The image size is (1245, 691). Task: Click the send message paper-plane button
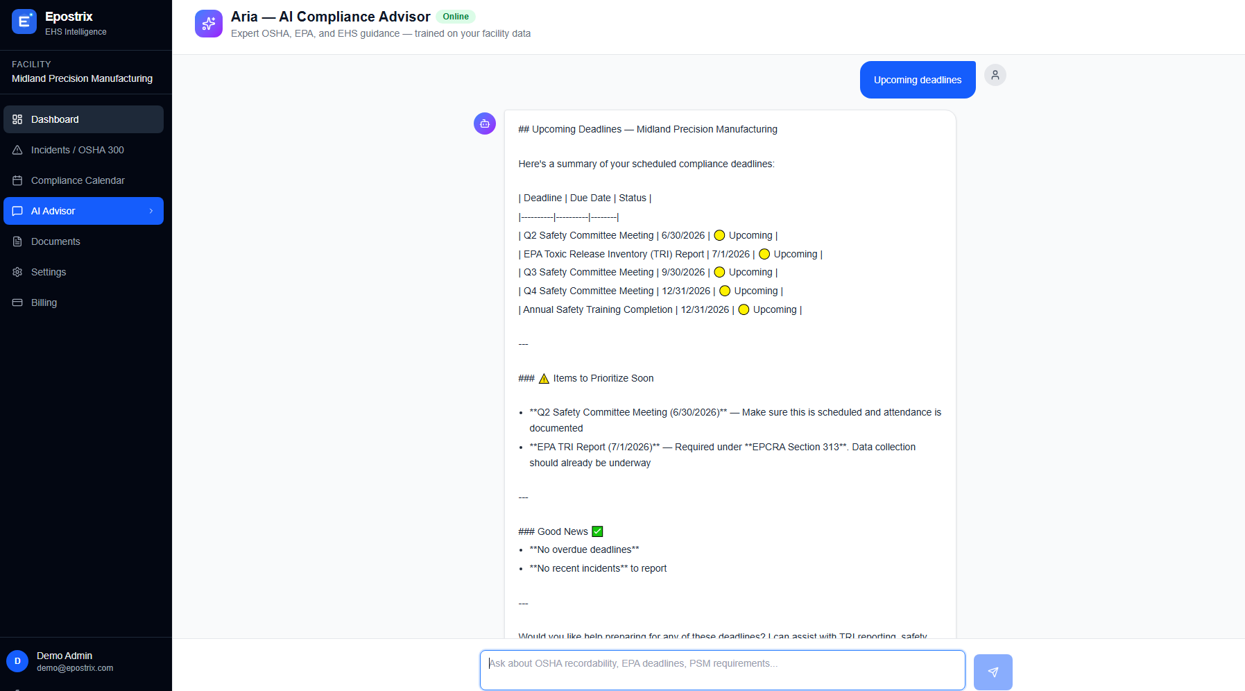pos(993,672)
